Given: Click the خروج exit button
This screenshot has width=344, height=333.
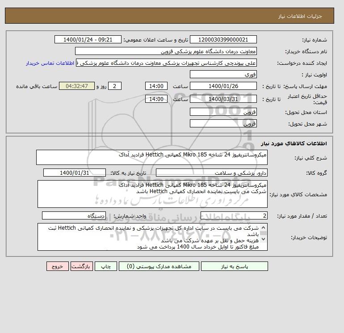Looking at the screenshot, I should coord(58,266).
